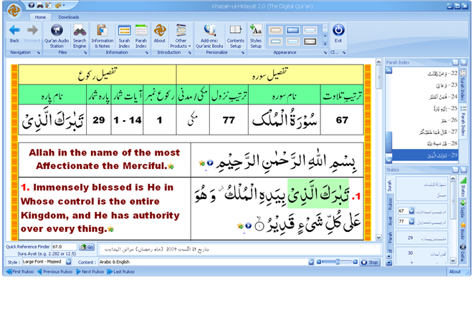The width and height of the screenshot is (473, 315).
Task: Open Contents Setup
Action: [x=236, y=36]
